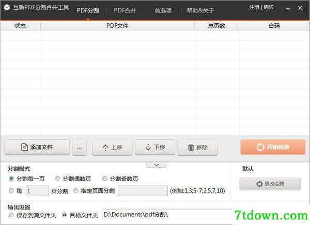Click the app logo cube icon
310x225 pixels.
(7, 8)
